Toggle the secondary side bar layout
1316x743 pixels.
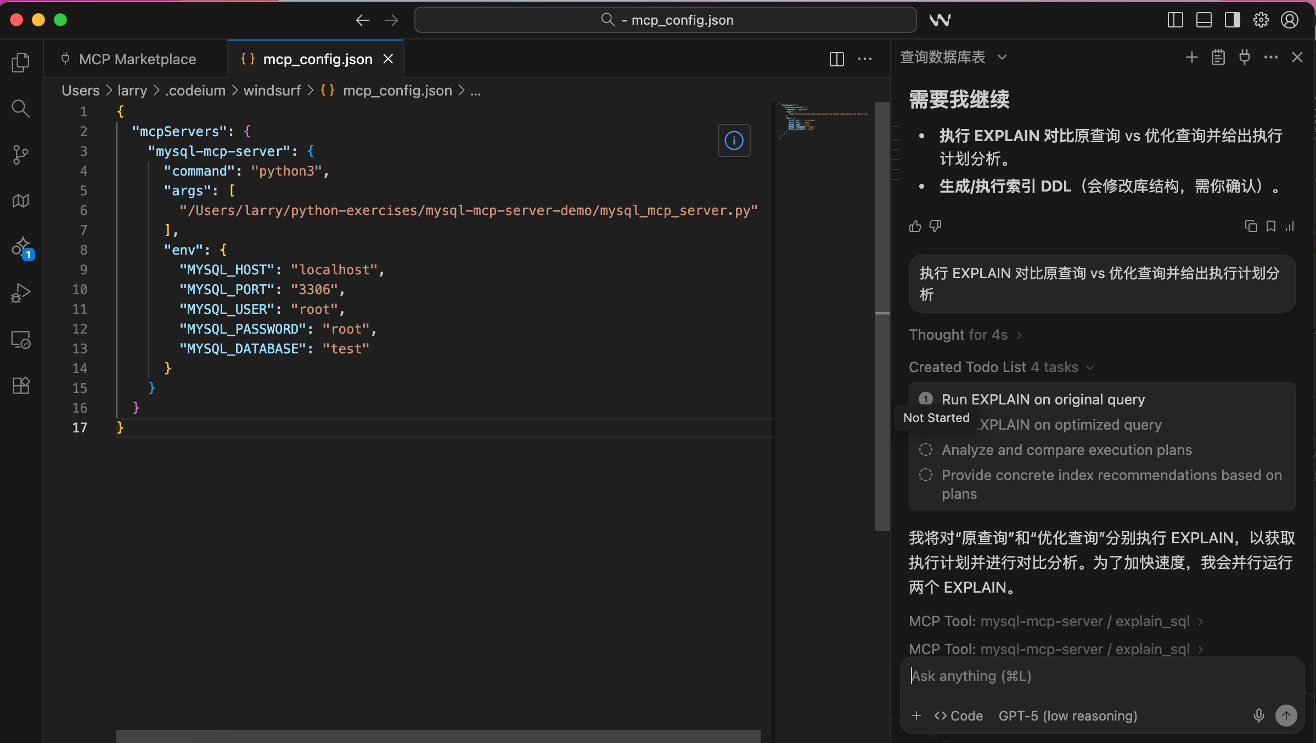point(1232,20)
